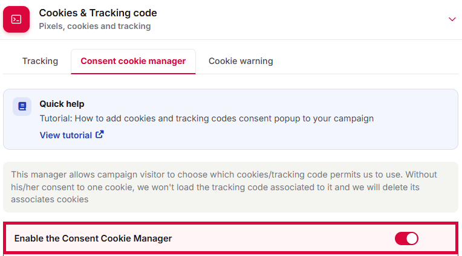Click the Quick help heading

coord(62,104)
